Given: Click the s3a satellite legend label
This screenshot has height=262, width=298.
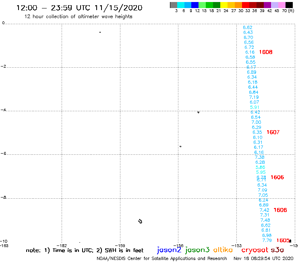Looking at the screenshot, I should tap(277, 250).
